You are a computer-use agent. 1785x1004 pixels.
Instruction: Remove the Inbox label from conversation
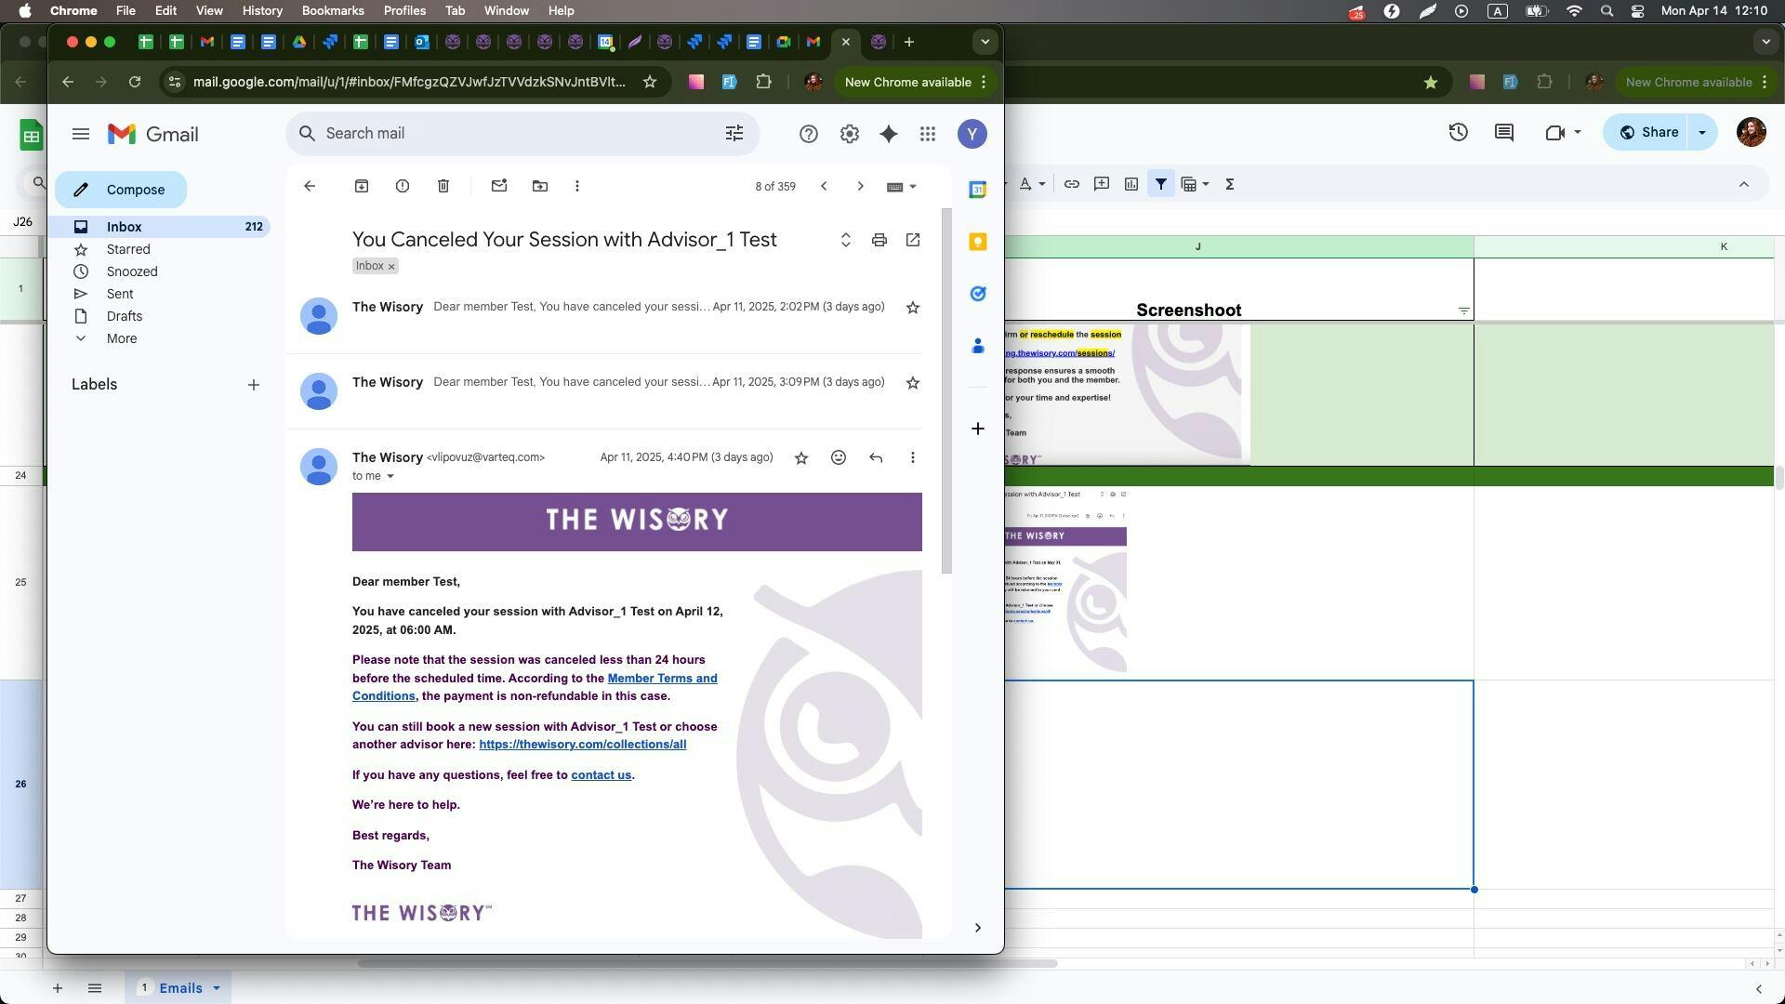[391, 267]
